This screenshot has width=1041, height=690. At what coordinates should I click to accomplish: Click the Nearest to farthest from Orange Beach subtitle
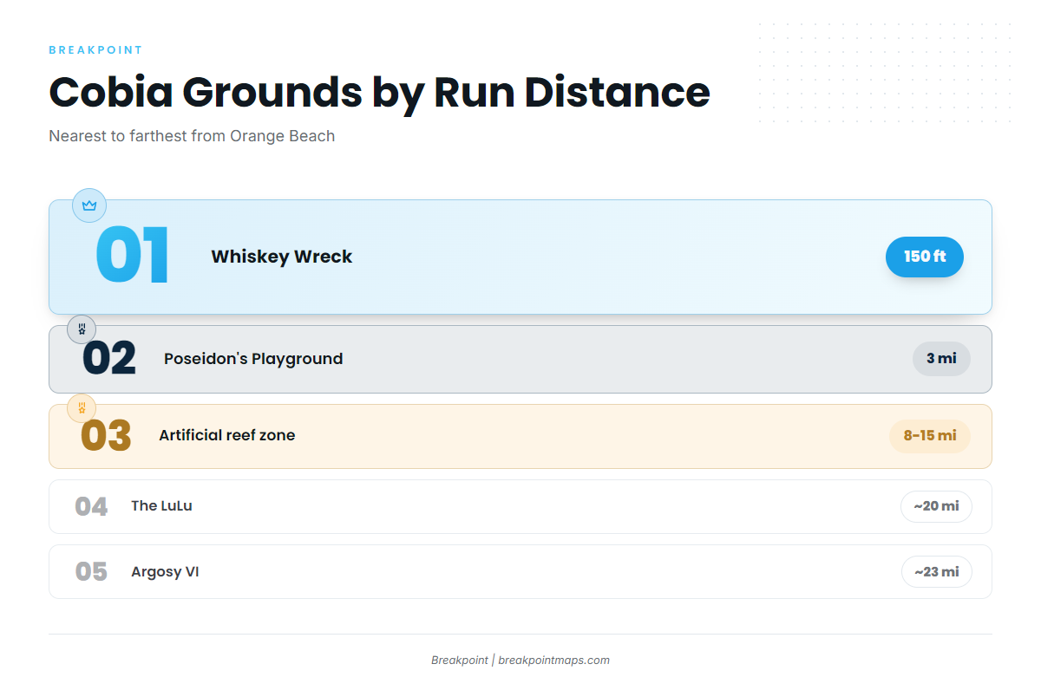pos(192,136)
